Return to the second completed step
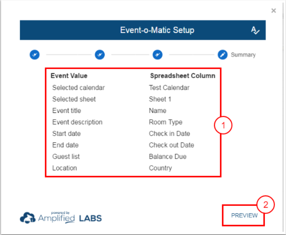The image size is (286, 235). tap(99, 55)
